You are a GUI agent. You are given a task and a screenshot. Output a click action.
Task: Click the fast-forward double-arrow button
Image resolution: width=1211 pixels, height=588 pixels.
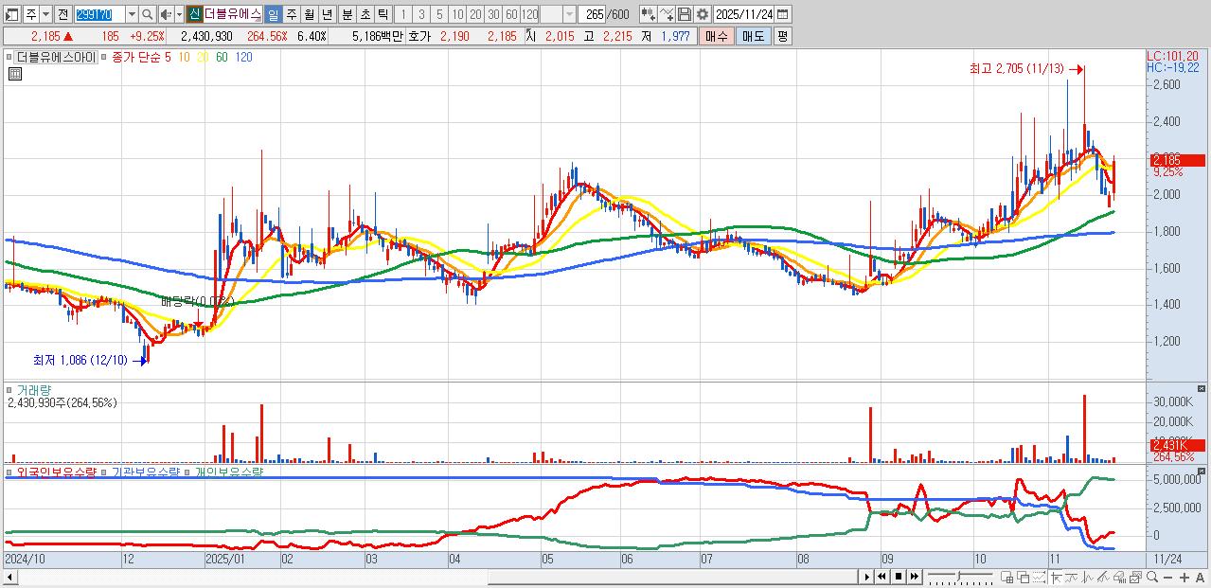(x=914, y=577)
